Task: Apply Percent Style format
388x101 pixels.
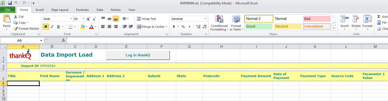Action: coord(183,27)
